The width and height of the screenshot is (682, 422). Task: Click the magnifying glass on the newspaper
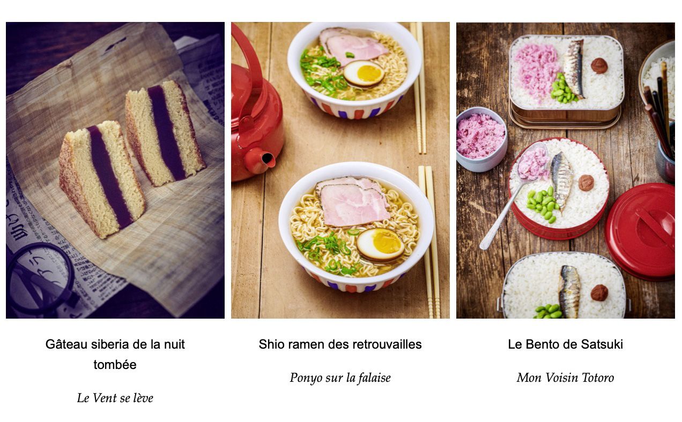pos(40,278)
